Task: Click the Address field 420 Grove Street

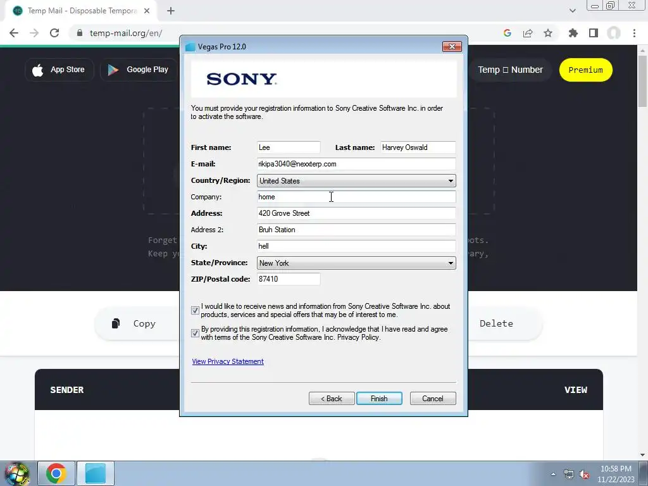Action: tap(356, 213)
